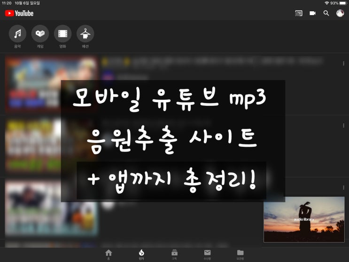Open three-dot menu for third video
The image size is (349, 262).
pos(344,188)
